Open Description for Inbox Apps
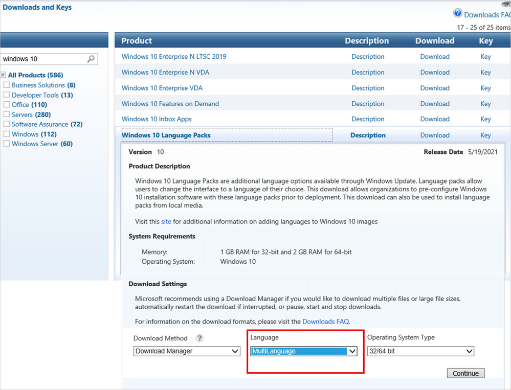Image resolution: width=511 pixels, height=390 pixels. click(368, 119)
